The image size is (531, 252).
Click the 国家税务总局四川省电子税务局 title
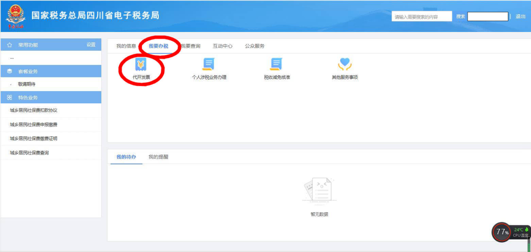(x=95, y=16)
